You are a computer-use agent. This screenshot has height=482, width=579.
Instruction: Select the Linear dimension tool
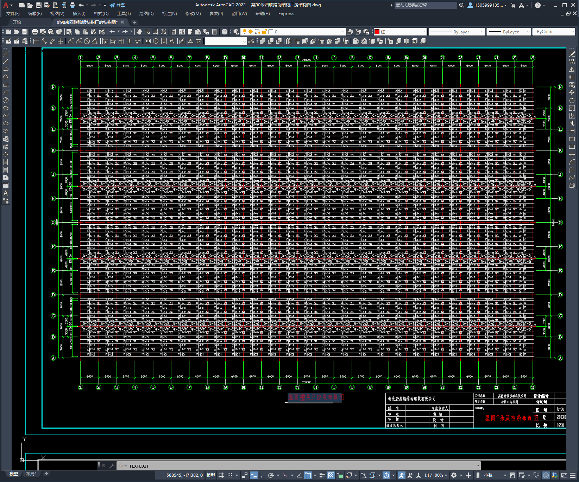[x=36, y=41]
